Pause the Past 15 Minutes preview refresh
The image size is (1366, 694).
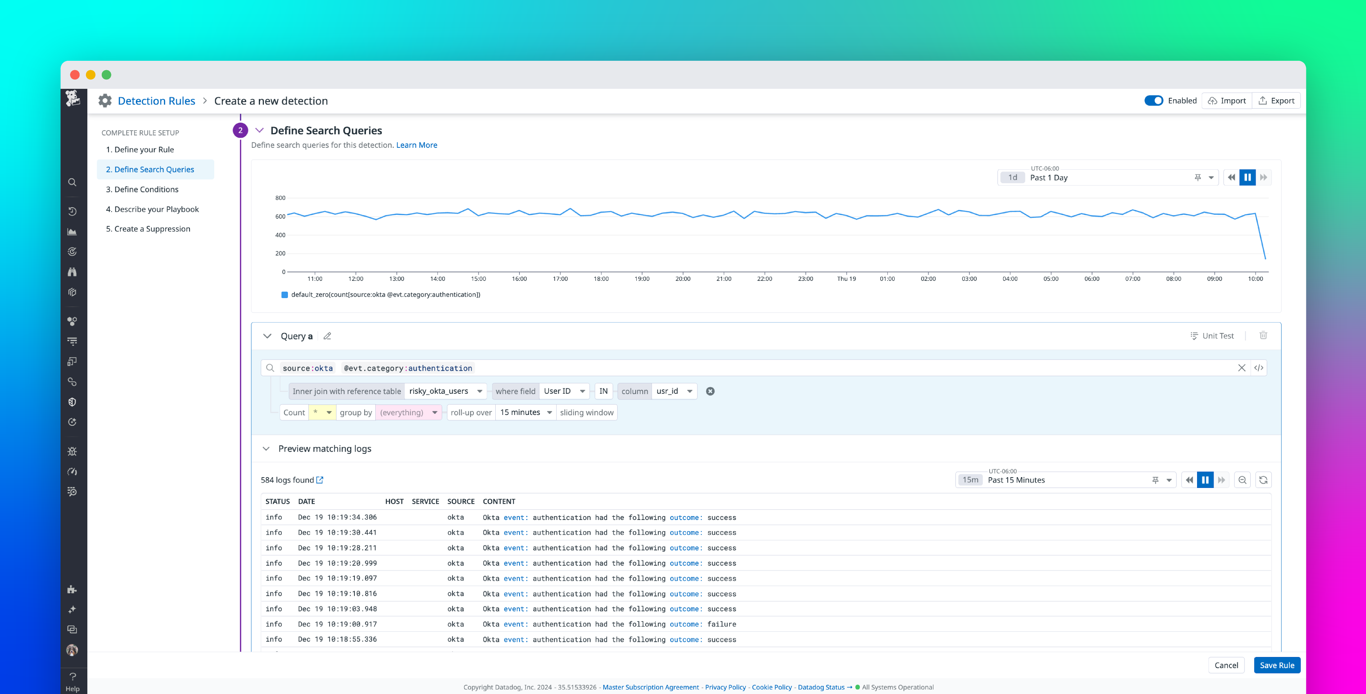(x=1206, y=480)
